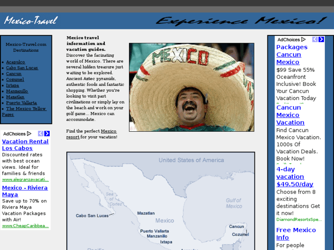This screenshot has width=334, height=250.
Task: Visit the www.CheapCaribbea... ad URL
Action: click(25, 226)
